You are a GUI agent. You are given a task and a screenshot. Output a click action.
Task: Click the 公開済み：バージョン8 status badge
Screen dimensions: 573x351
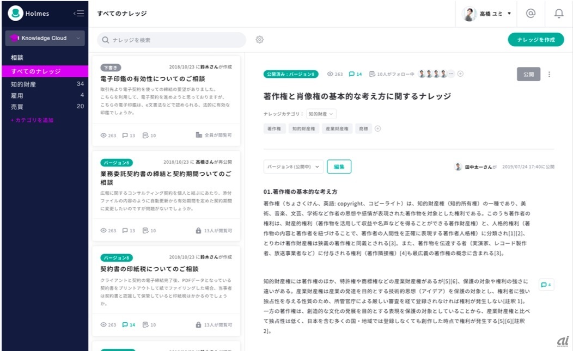pos(291,74)
